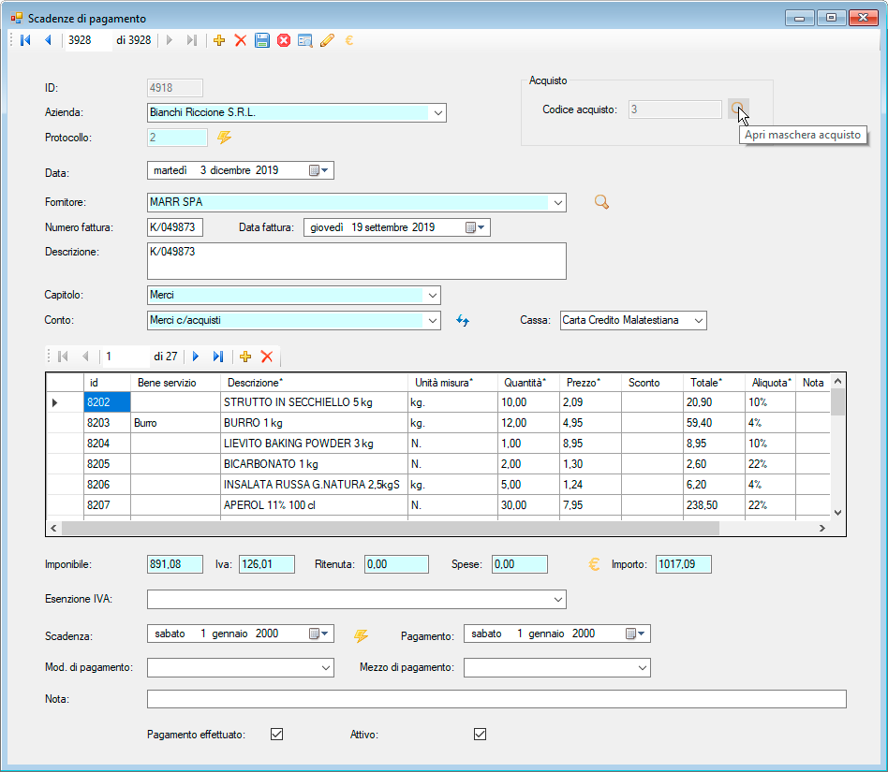The image size is (888, 772).
Task: Click the grid horizontal scrollbar right arrow
Action: click(x=822, y=529)
